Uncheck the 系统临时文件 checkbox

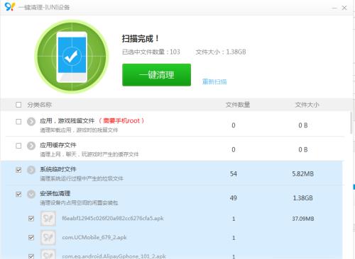pos(18,170)
